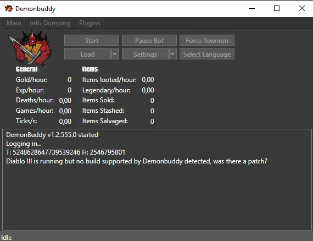This screenshot has width=313, height=241.
Task: Open the Plugins tab
Action: click(x=90, y=23)
